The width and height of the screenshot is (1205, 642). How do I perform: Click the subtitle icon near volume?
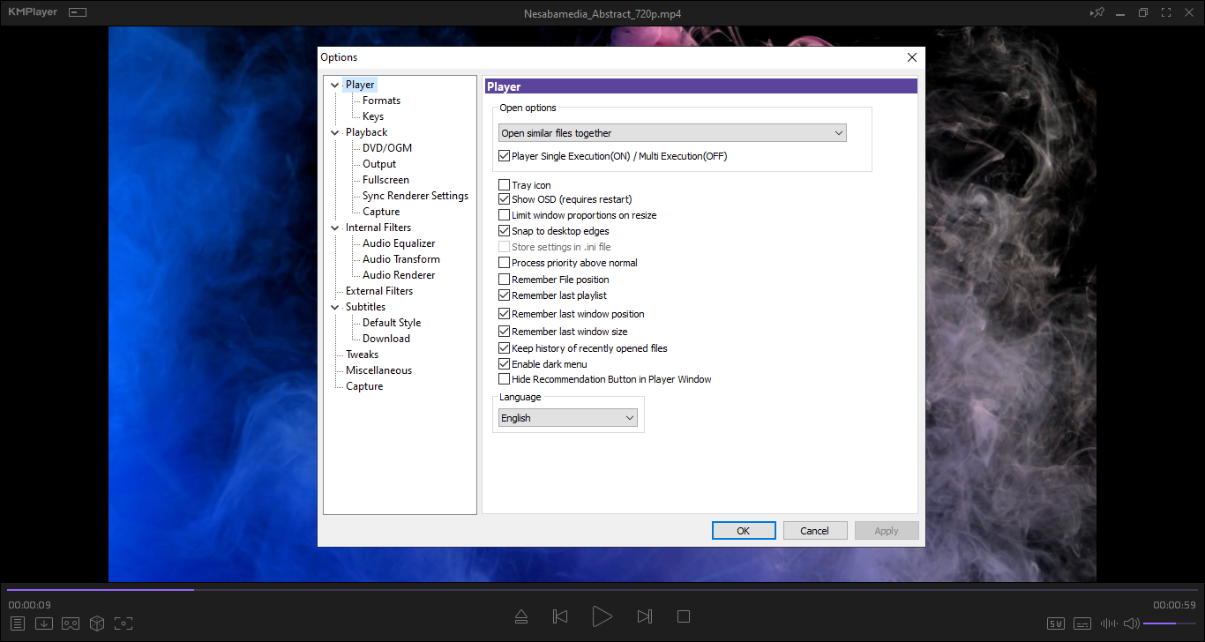pyautogui.click(x=1082, y=624)
